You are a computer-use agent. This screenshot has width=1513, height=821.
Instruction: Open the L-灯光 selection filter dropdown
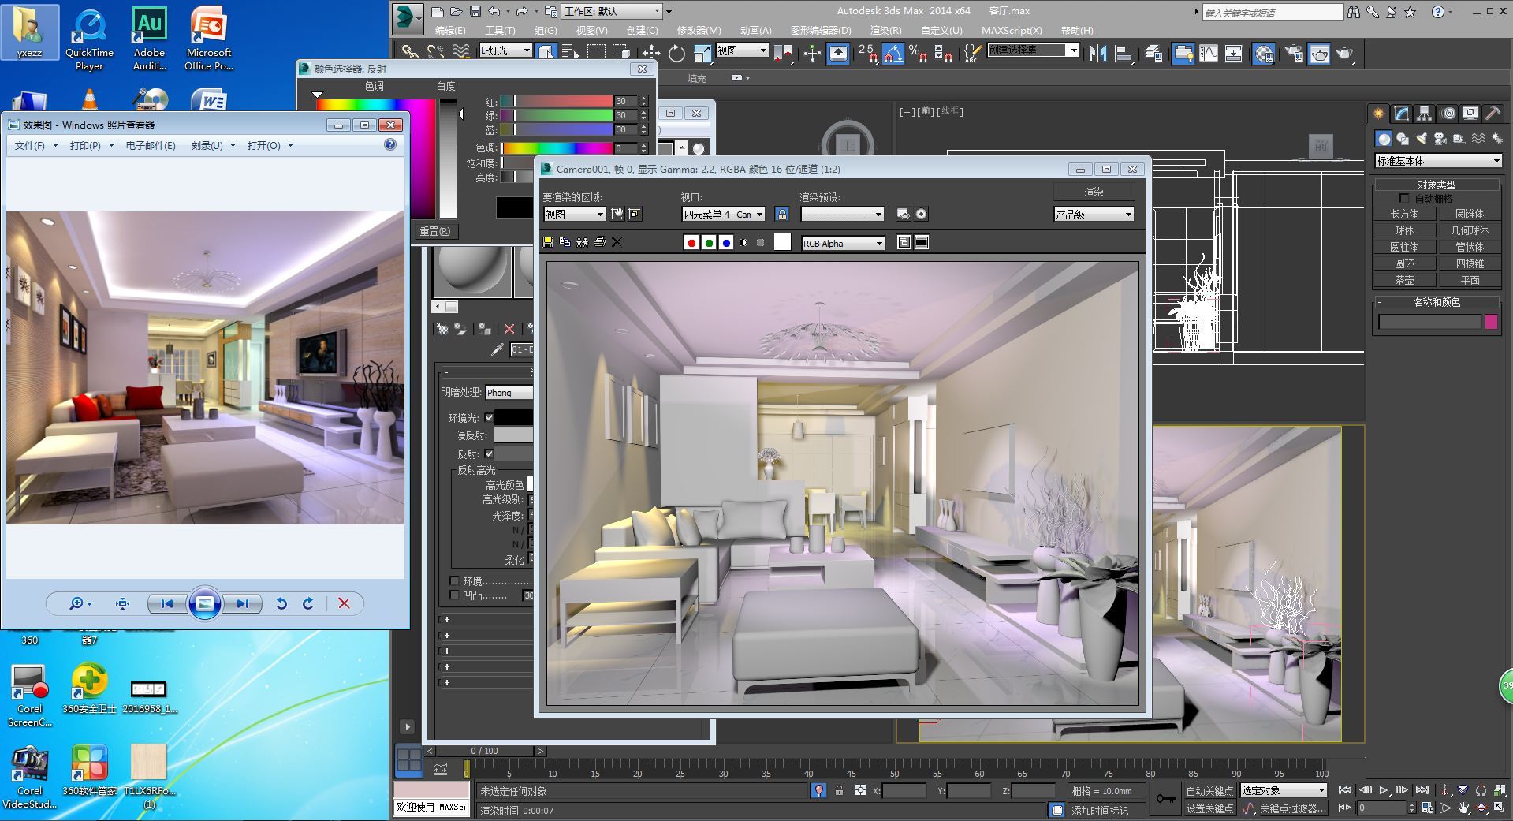[x=505, y=50]
